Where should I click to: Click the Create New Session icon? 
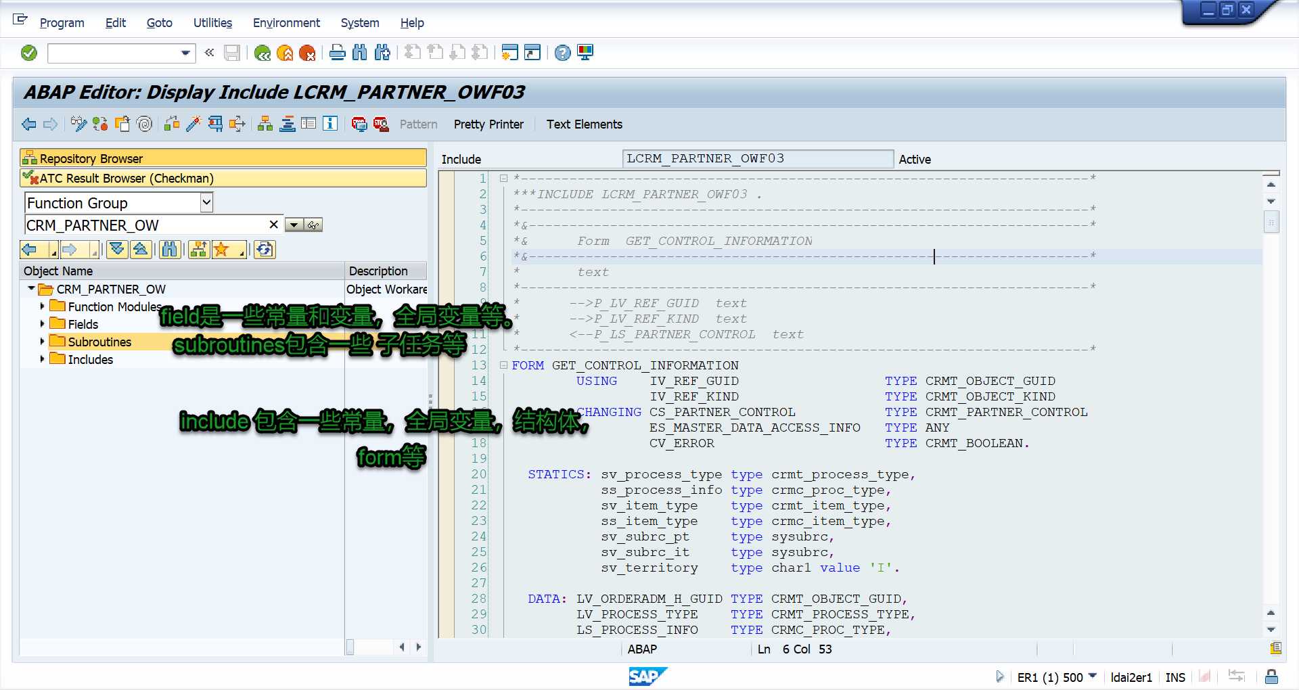pos(510,53)
